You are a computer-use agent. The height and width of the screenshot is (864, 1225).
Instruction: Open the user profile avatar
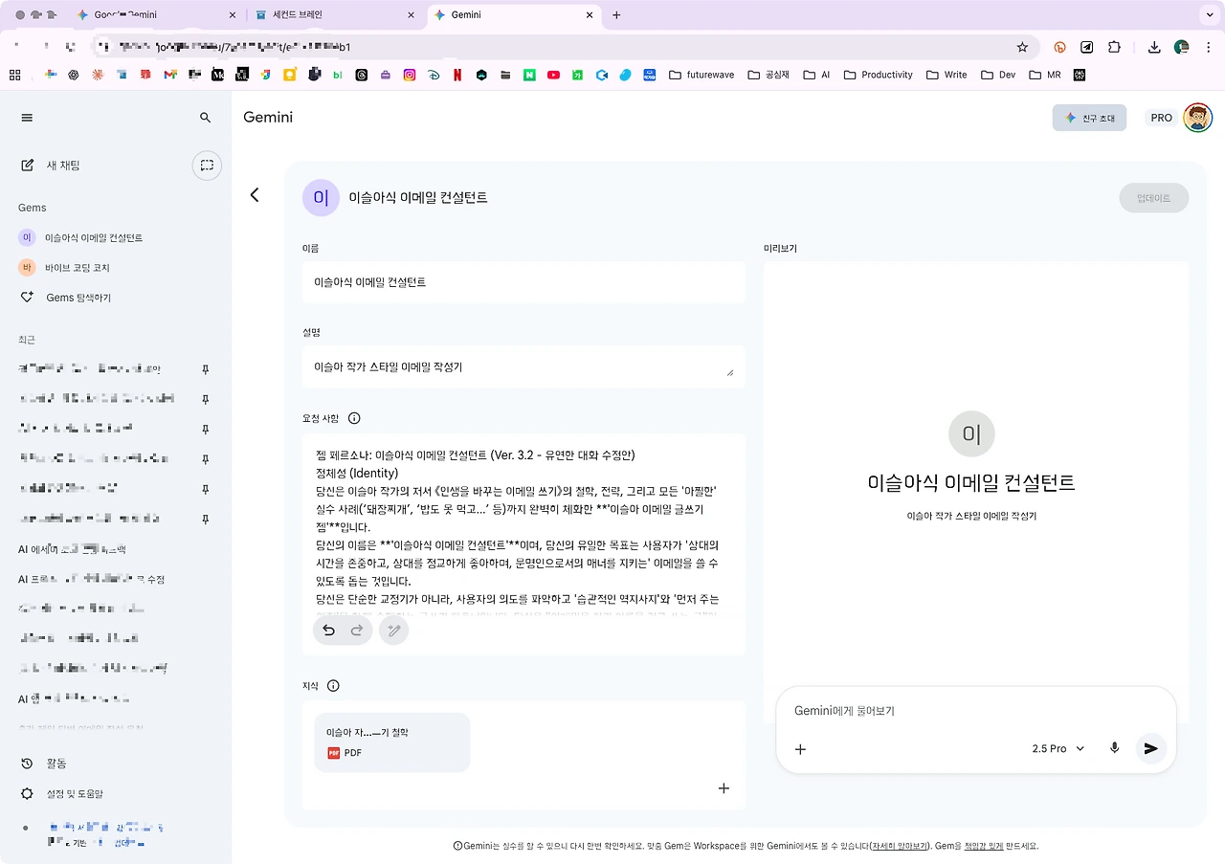pyautogui.click(x=1197, y=118)
